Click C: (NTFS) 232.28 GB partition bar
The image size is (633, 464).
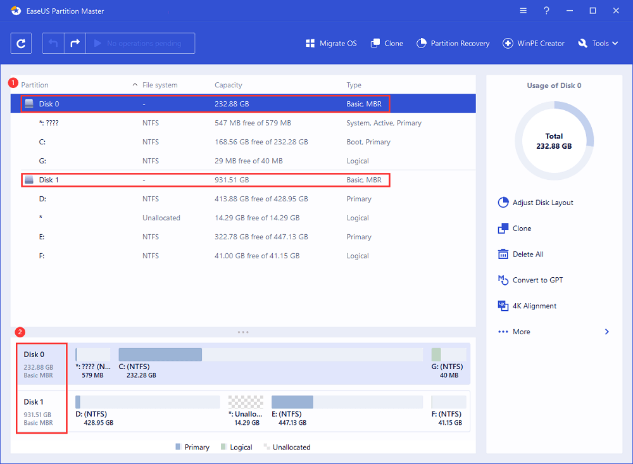270,354
